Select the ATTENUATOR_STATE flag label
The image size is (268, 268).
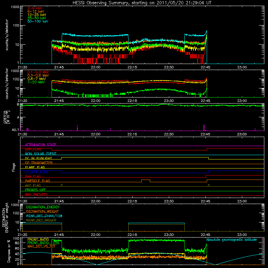pyautogui.click(x=41, y=145)
